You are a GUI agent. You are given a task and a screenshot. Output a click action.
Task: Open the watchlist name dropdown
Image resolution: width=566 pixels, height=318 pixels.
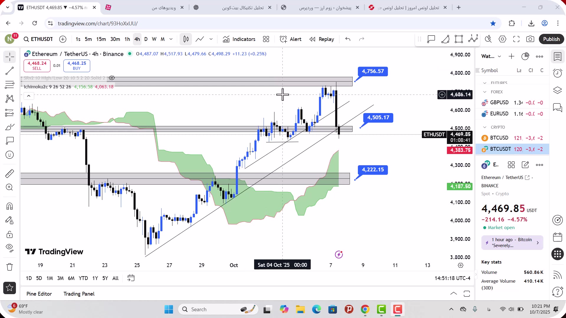tap(491, 56)
